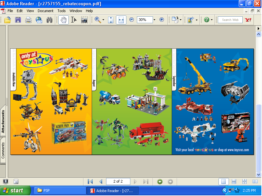Open Search with the binoculars icon
This screenshot has width=262, height=196.
coord(49,20)
